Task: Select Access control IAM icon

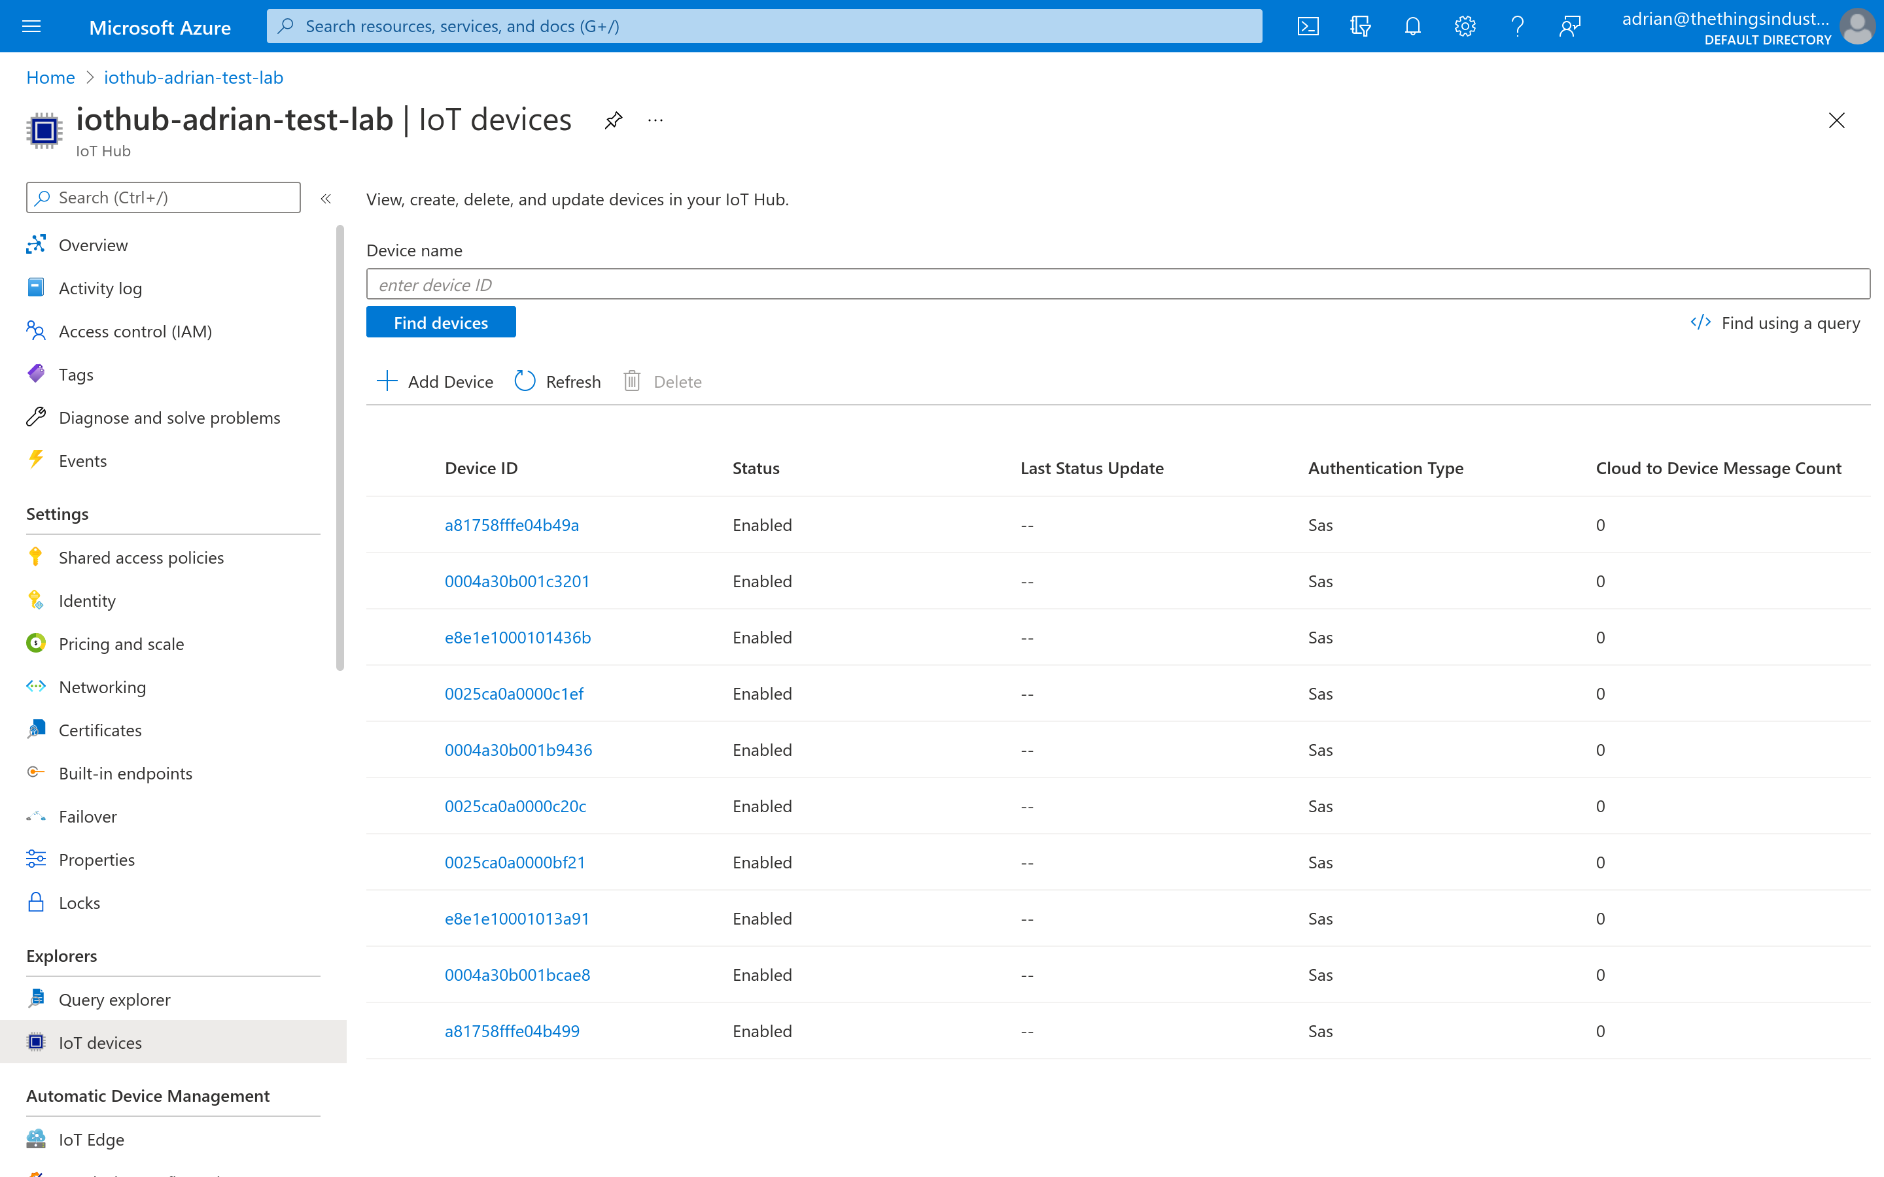Action: 37,331
